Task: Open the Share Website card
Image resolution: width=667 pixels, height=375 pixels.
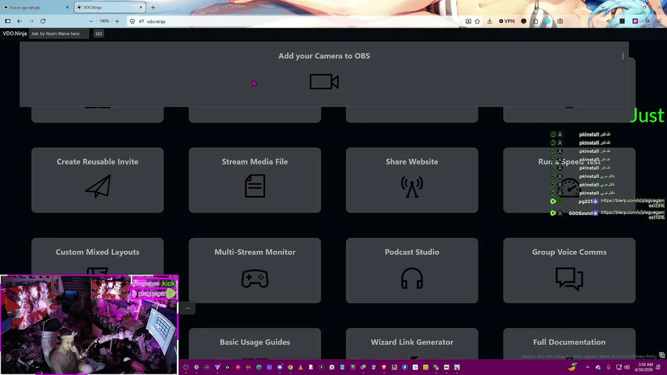Action: pos(412,180)
